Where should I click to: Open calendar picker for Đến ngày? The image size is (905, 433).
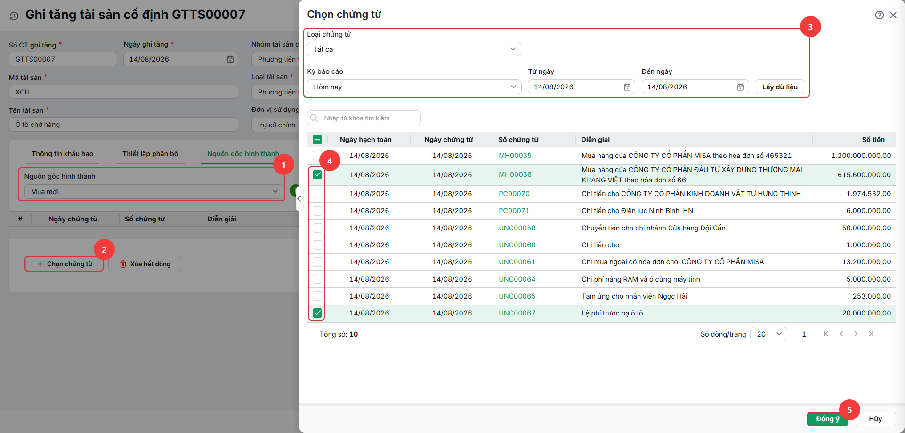point(741,87)
